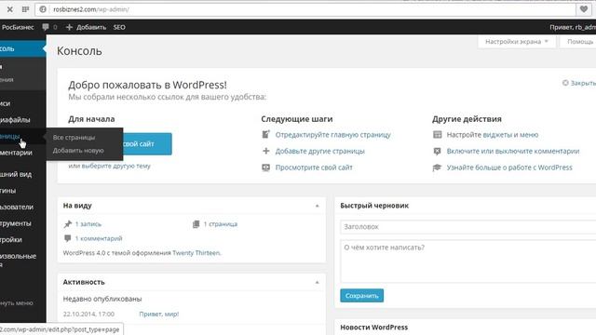Click the Twenty Thirteen theme link

[196, 253]
